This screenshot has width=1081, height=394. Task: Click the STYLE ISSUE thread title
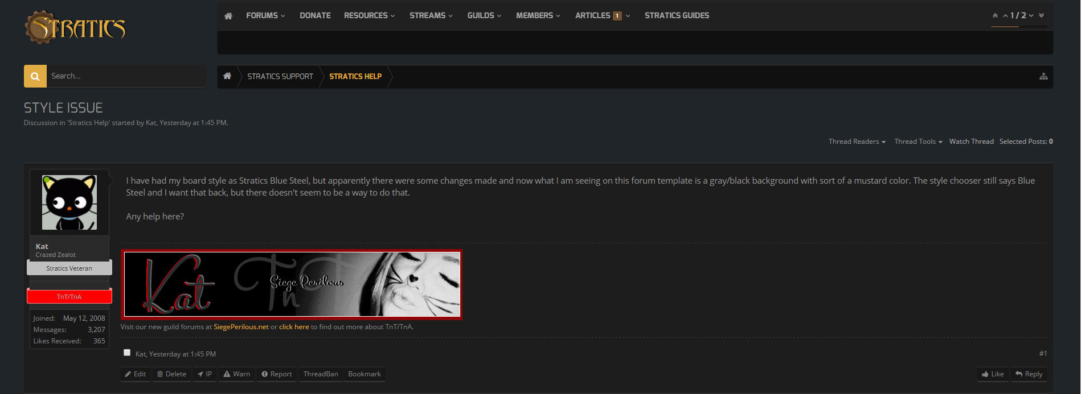click(63, 108)
